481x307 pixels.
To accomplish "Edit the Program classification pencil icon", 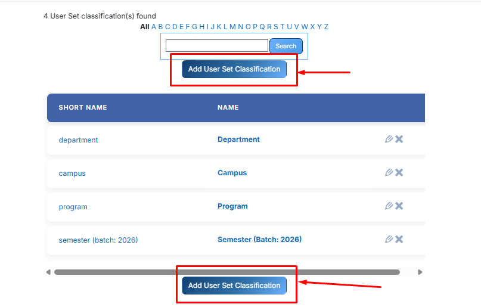I will (x=389, y=206).
